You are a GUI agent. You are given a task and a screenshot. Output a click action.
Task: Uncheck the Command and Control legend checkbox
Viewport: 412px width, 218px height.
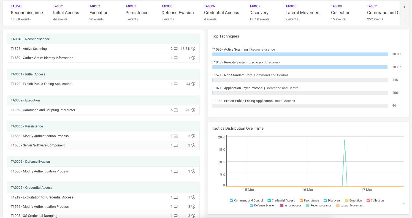click(231, 200)
